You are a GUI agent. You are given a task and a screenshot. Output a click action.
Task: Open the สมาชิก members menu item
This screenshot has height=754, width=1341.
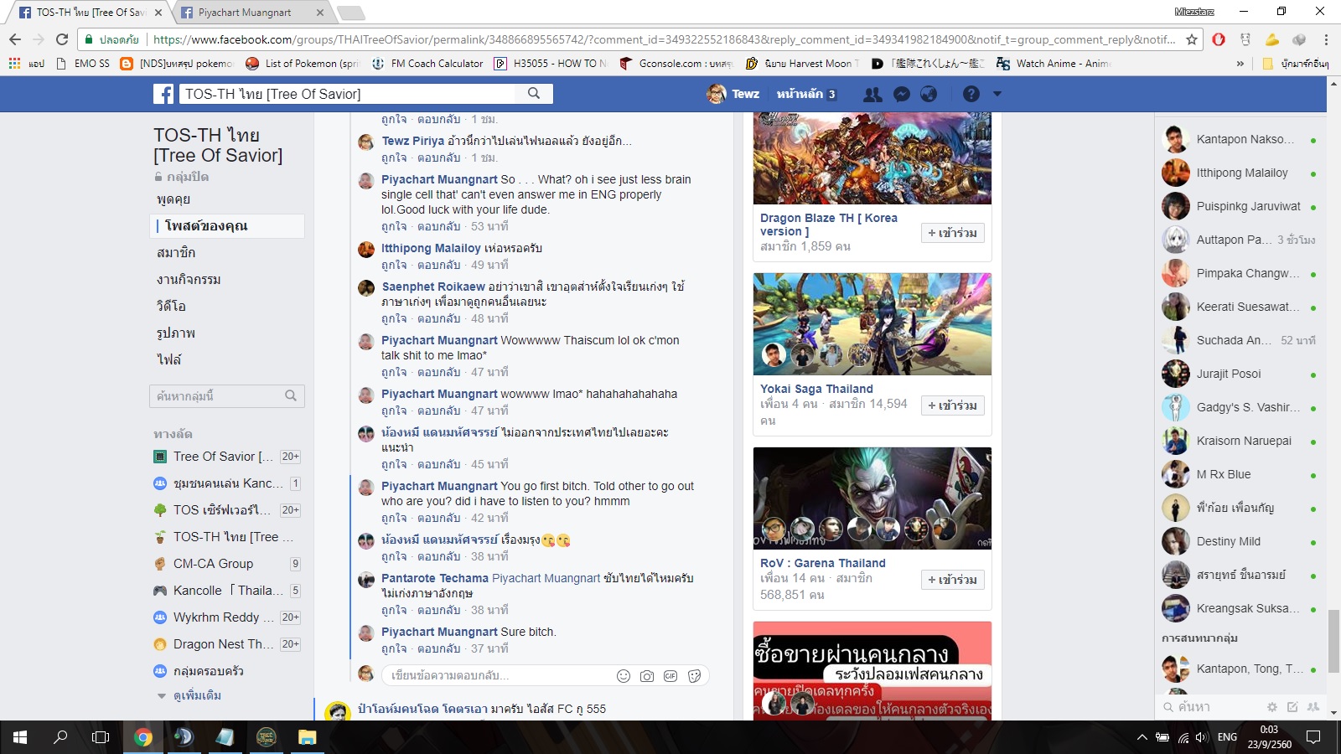pyautogui.click(x=176, y=253)
